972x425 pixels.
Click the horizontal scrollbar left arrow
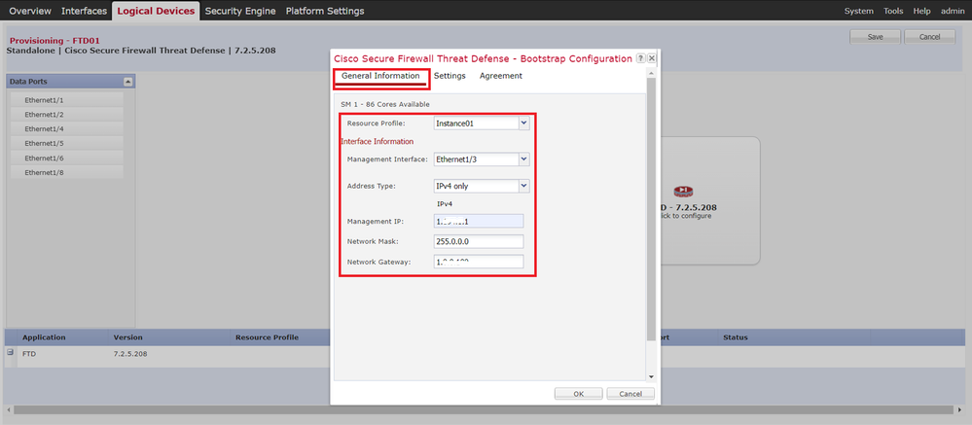9,410
